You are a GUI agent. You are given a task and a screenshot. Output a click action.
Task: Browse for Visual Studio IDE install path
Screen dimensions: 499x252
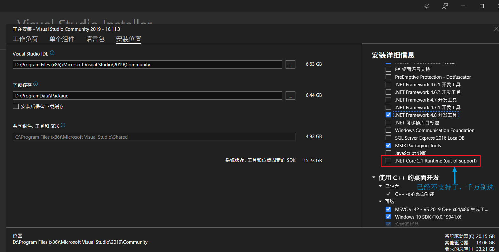click(290, 64)
